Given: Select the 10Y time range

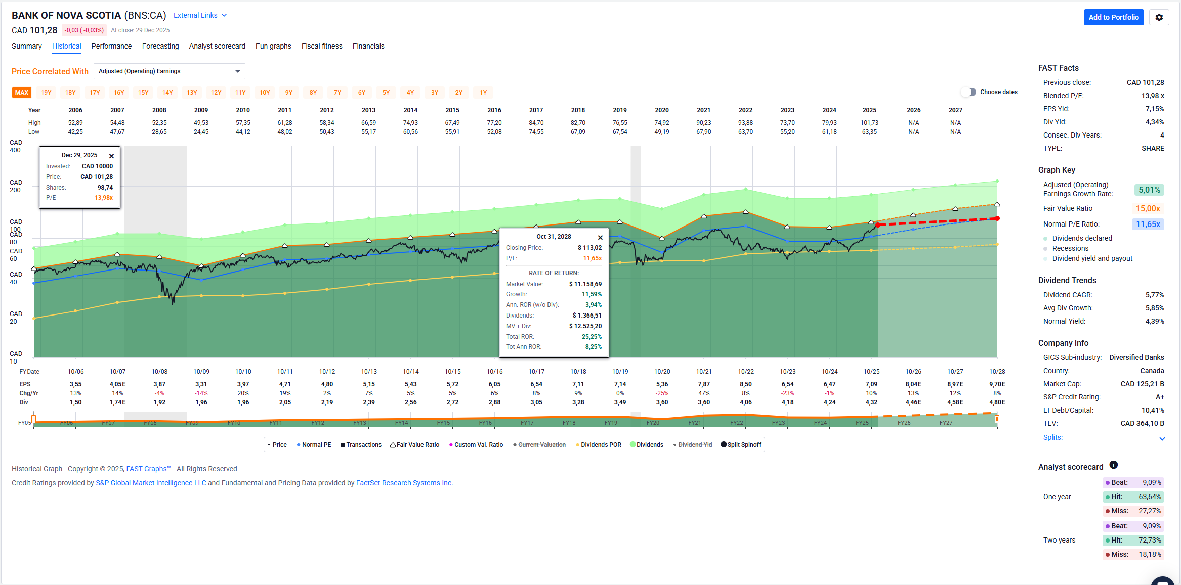Looking at the screenshot, I should point(265,93).
